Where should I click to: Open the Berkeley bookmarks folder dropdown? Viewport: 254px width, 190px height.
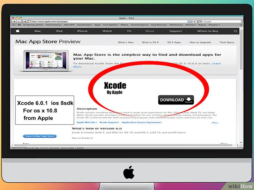(191, 25)
